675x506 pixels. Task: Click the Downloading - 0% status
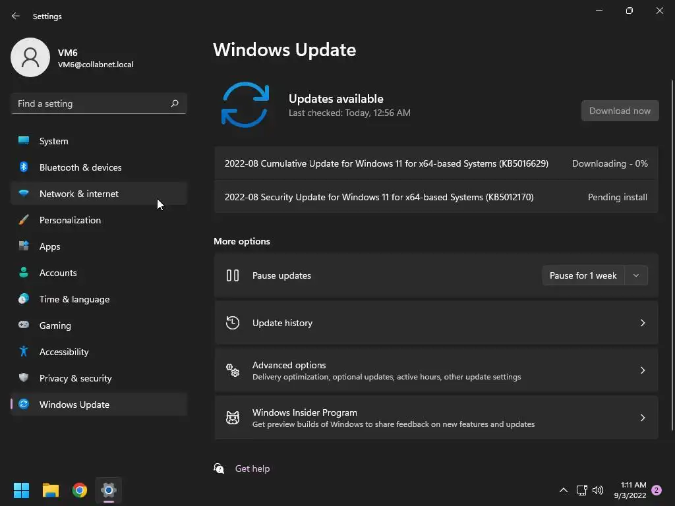610,163
